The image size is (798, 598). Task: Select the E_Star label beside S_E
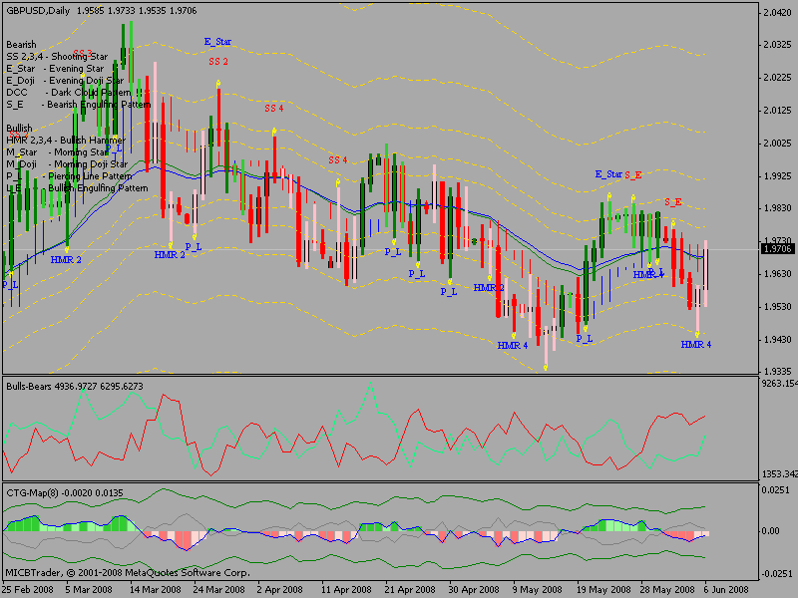[x=608, y=174]
